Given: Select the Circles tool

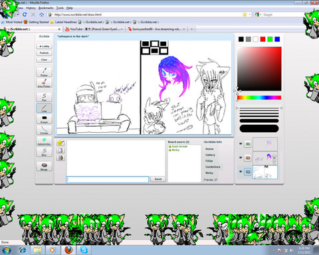Looking at the screenshot, I should (x=44, y=129).
